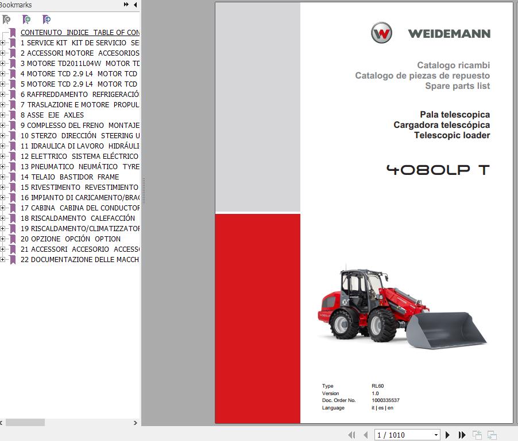Screen dimensions: 518x441
Task: Click the Weidemann logo on the cover page
Action: coord(431,33)
